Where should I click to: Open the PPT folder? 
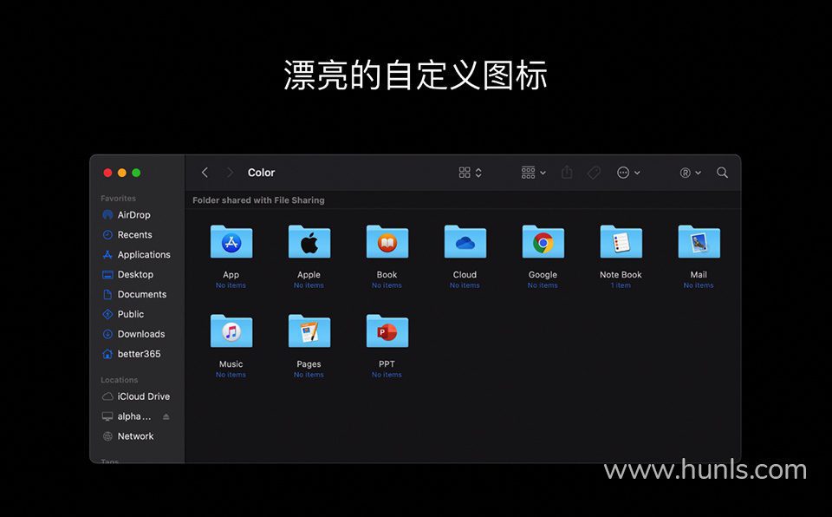coord(387,331)
